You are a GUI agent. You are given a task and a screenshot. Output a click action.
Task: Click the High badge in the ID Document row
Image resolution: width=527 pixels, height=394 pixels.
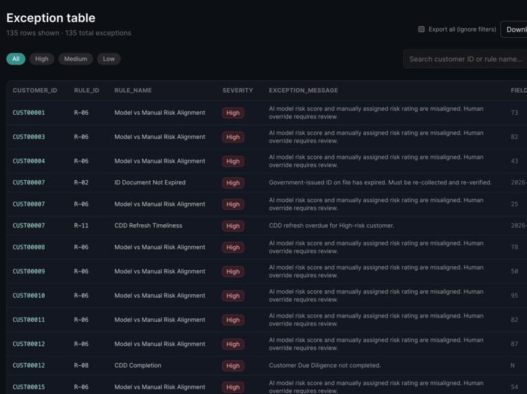[233, 183]
